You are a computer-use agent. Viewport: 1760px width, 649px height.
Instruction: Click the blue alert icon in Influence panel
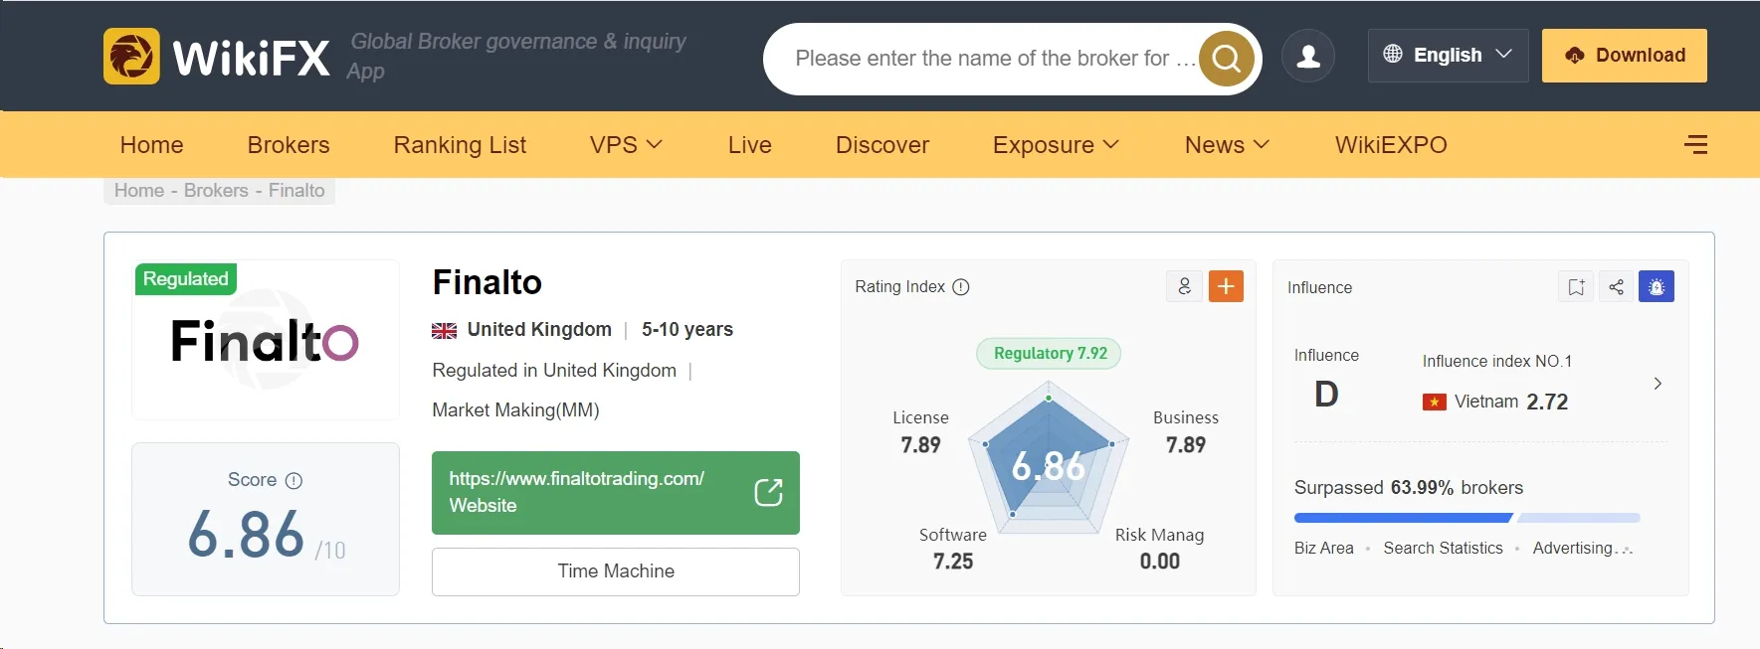click(1657, 286)
